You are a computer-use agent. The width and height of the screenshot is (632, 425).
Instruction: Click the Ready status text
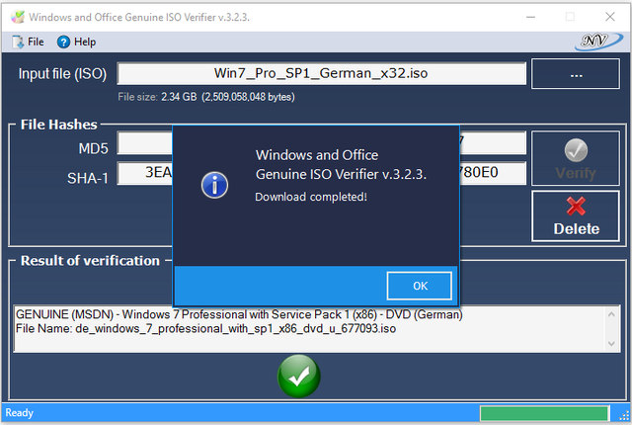tap(19, 413)
